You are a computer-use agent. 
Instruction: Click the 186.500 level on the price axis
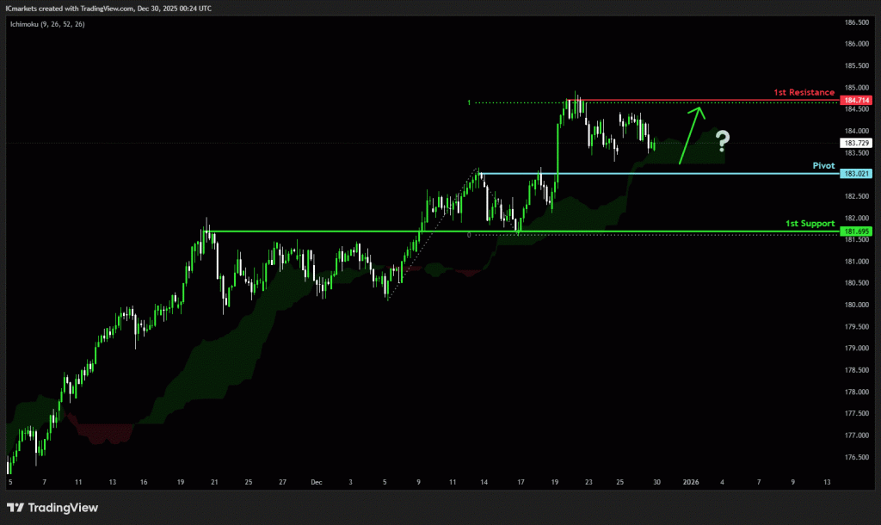click(x=855, y=22)
